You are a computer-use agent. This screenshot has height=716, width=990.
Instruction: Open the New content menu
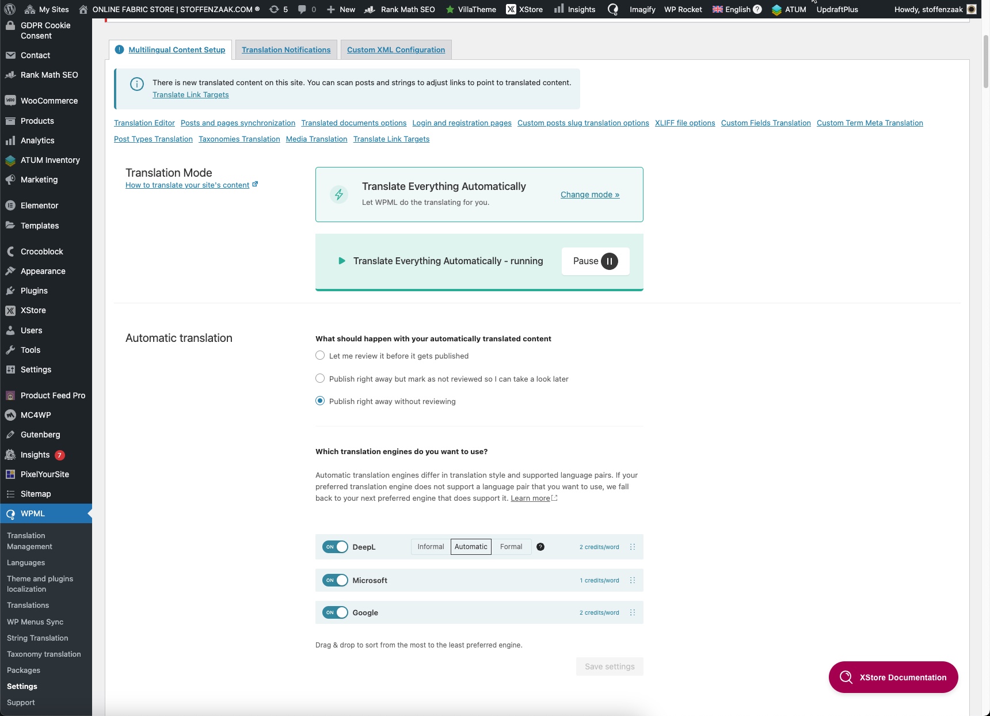(x=341, y=9)
